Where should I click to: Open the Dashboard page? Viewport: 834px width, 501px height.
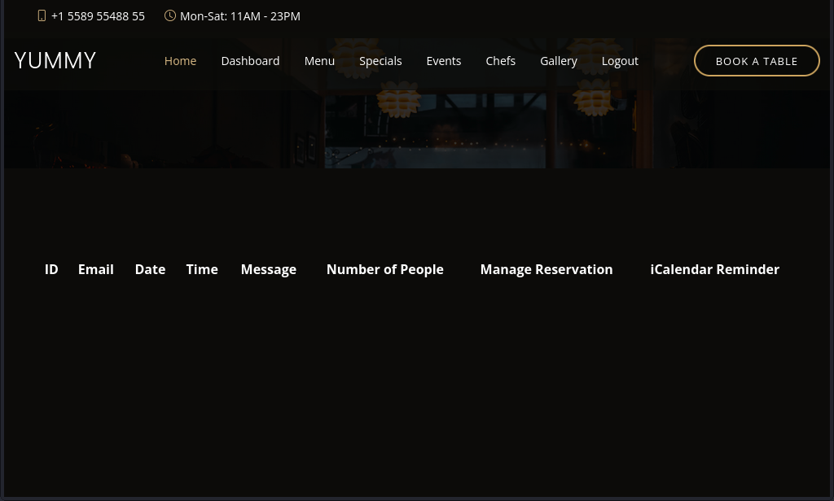point(250,60)
